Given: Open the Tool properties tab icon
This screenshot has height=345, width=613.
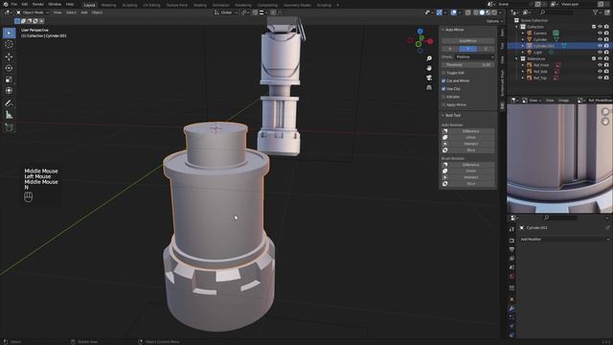Looking at the screenshot, I should click(x=511, y=229).
